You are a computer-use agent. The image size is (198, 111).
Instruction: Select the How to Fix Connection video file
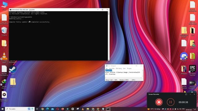point(192,84)
